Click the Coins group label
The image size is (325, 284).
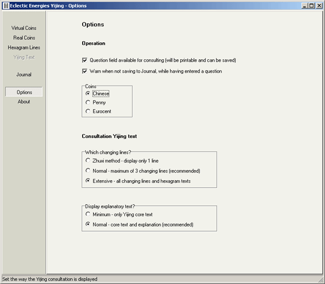pos(91,86)
